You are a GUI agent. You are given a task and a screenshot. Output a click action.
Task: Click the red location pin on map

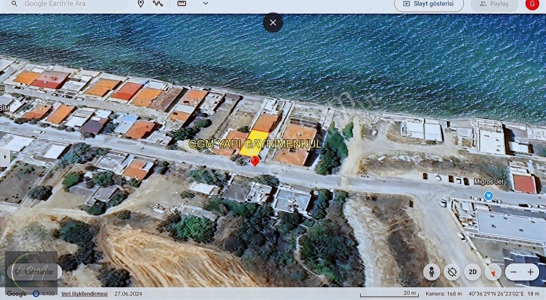click(255, 161)
